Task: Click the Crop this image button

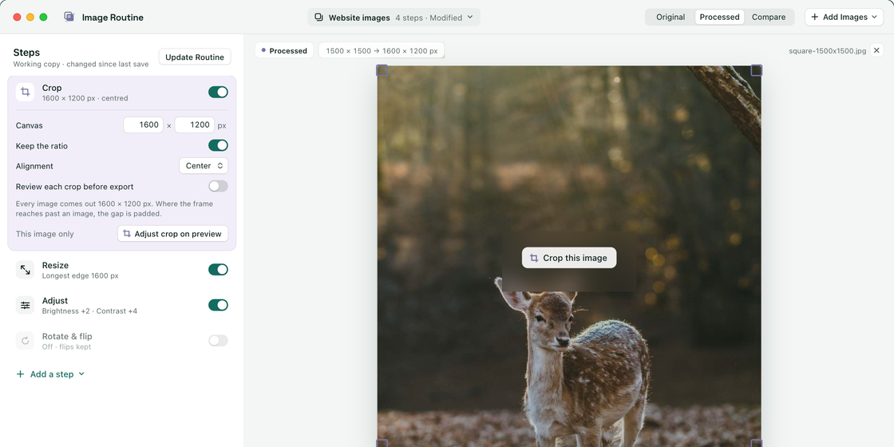Action: point(569,258)
